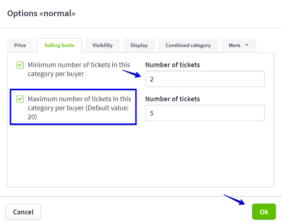
Task: Focus the maximum tickets field showing 5
Action: click(205, 113)
